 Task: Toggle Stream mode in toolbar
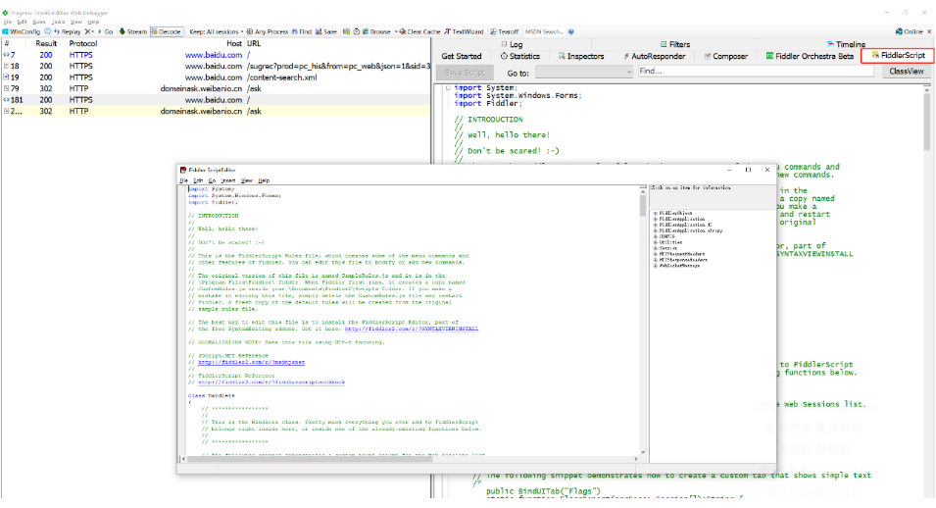click(x=133, y=31)
